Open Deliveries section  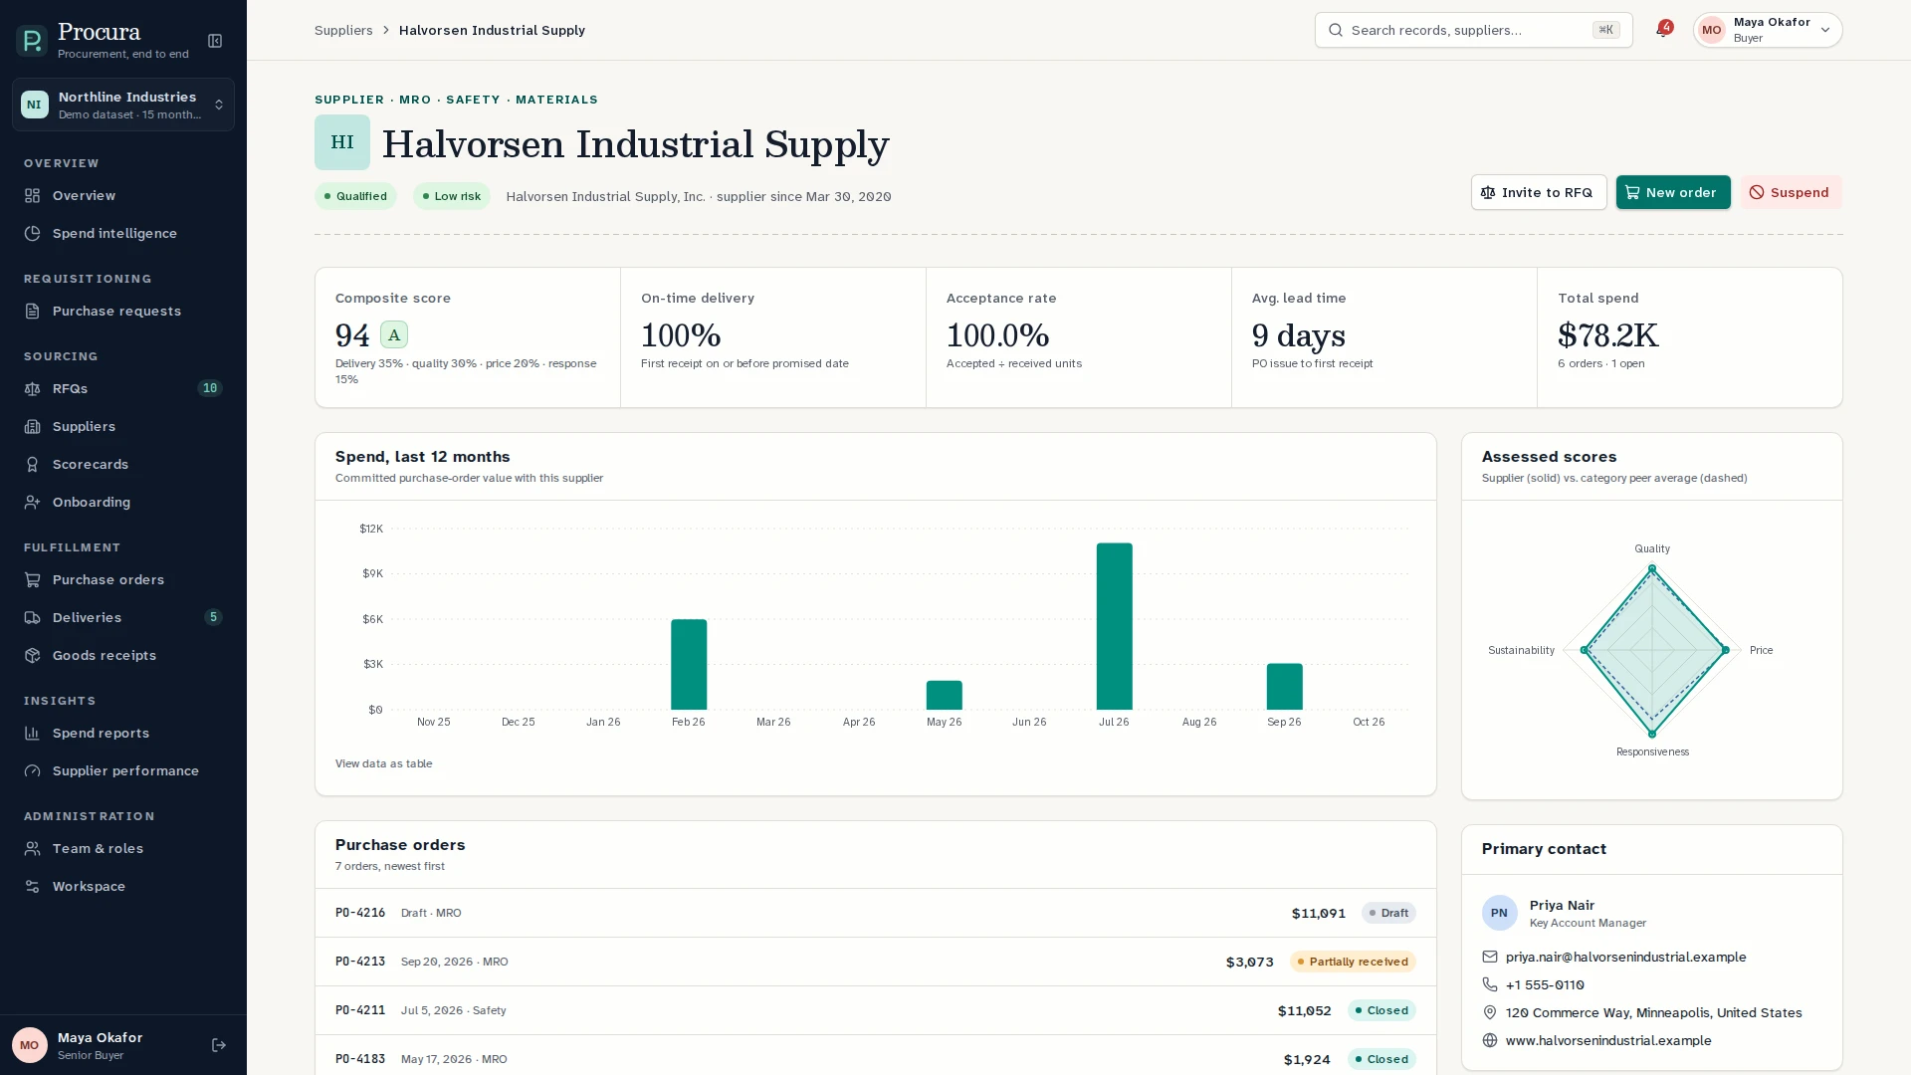[x=123, y=618]
